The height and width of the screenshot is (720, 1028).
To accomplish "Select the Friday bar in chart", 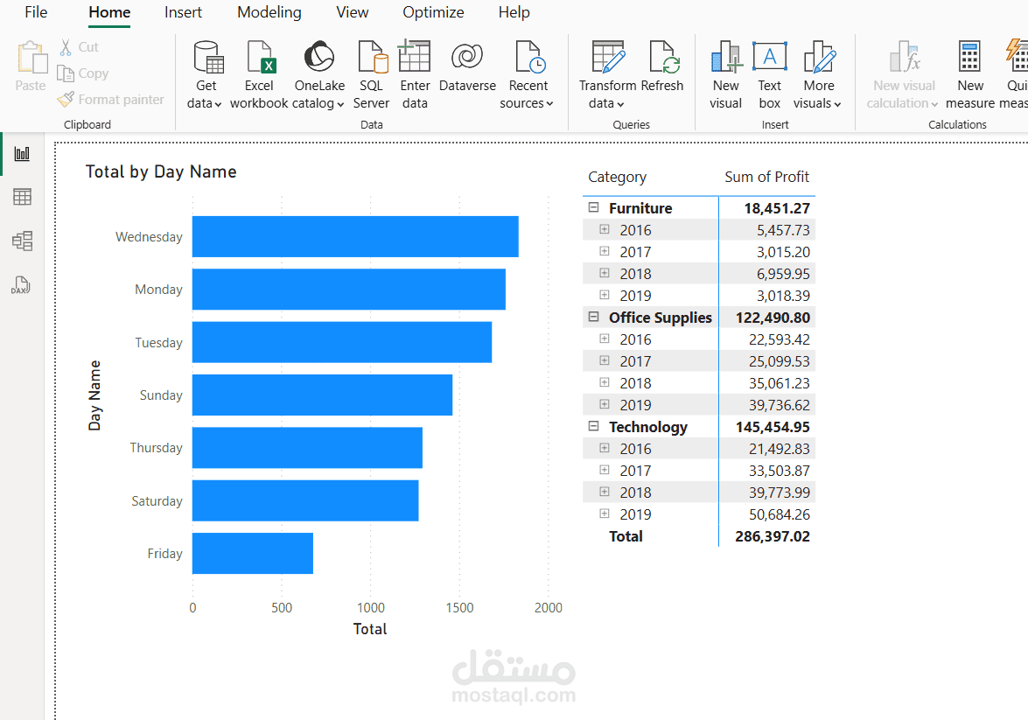I will [x=253, y=554].
